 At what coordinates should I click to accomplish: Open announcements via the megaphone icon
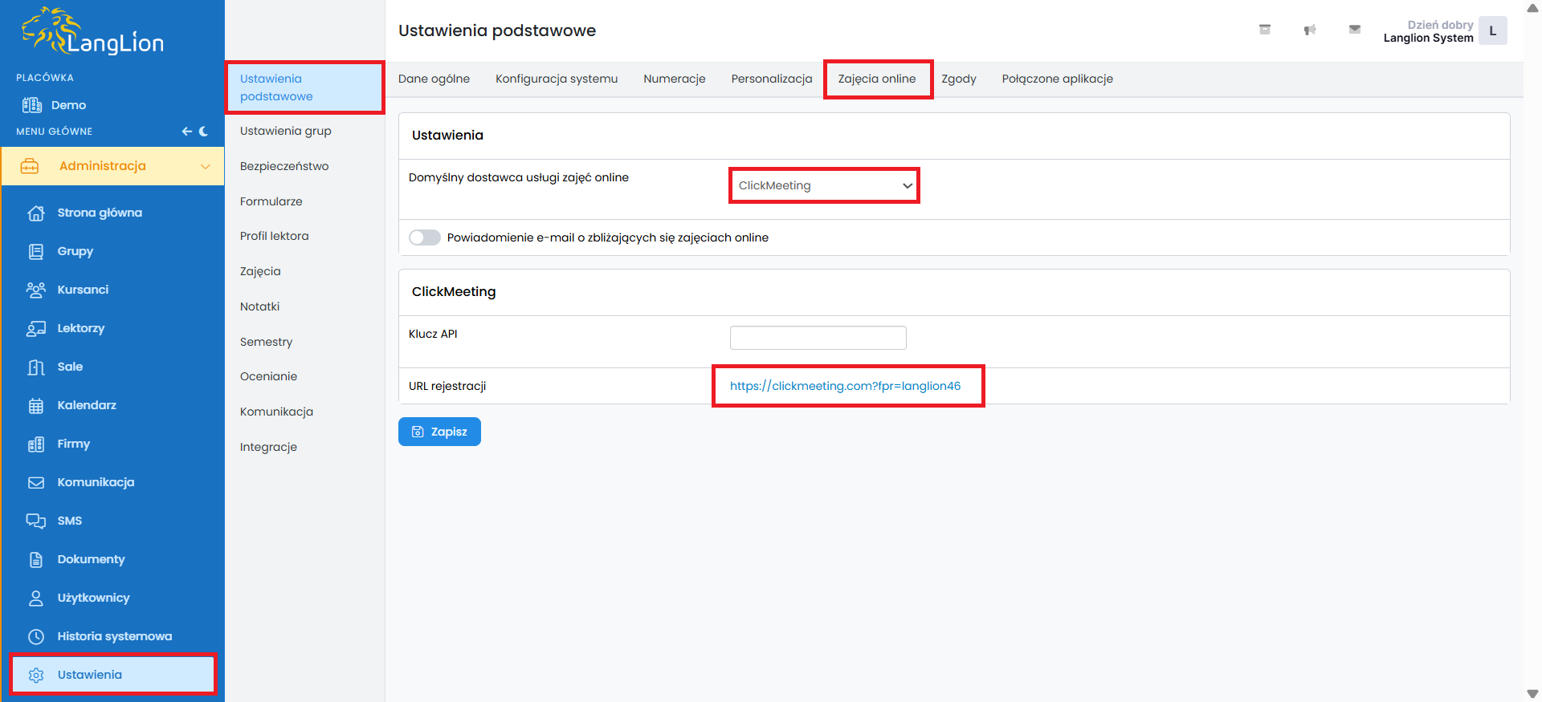[x=1309, y=30]
